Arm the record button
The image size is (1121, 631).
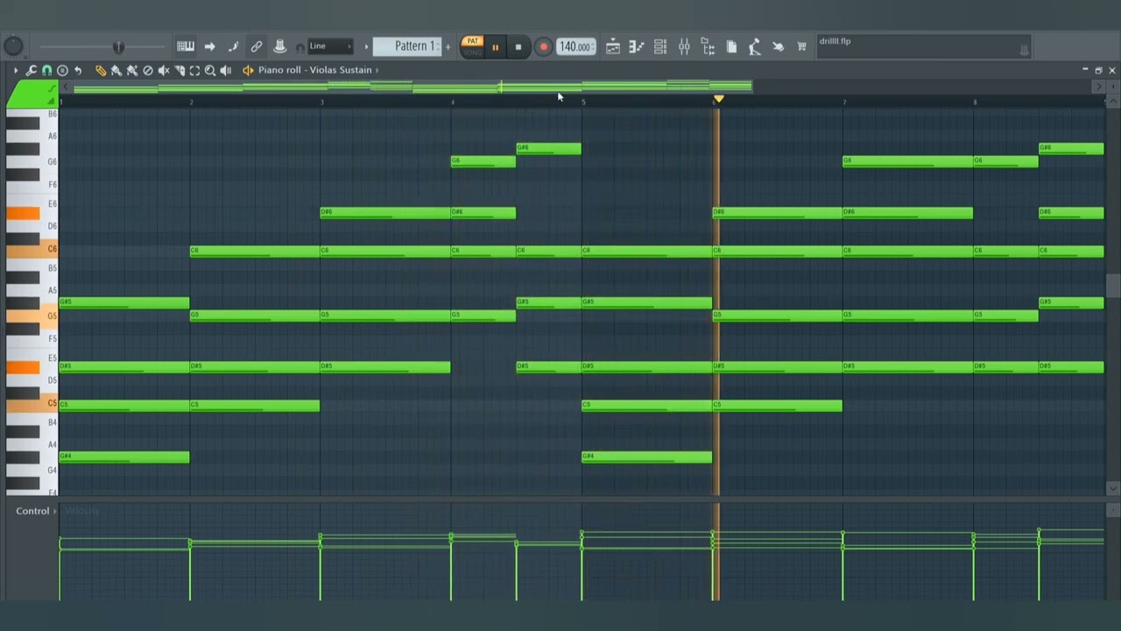[543, 47]
